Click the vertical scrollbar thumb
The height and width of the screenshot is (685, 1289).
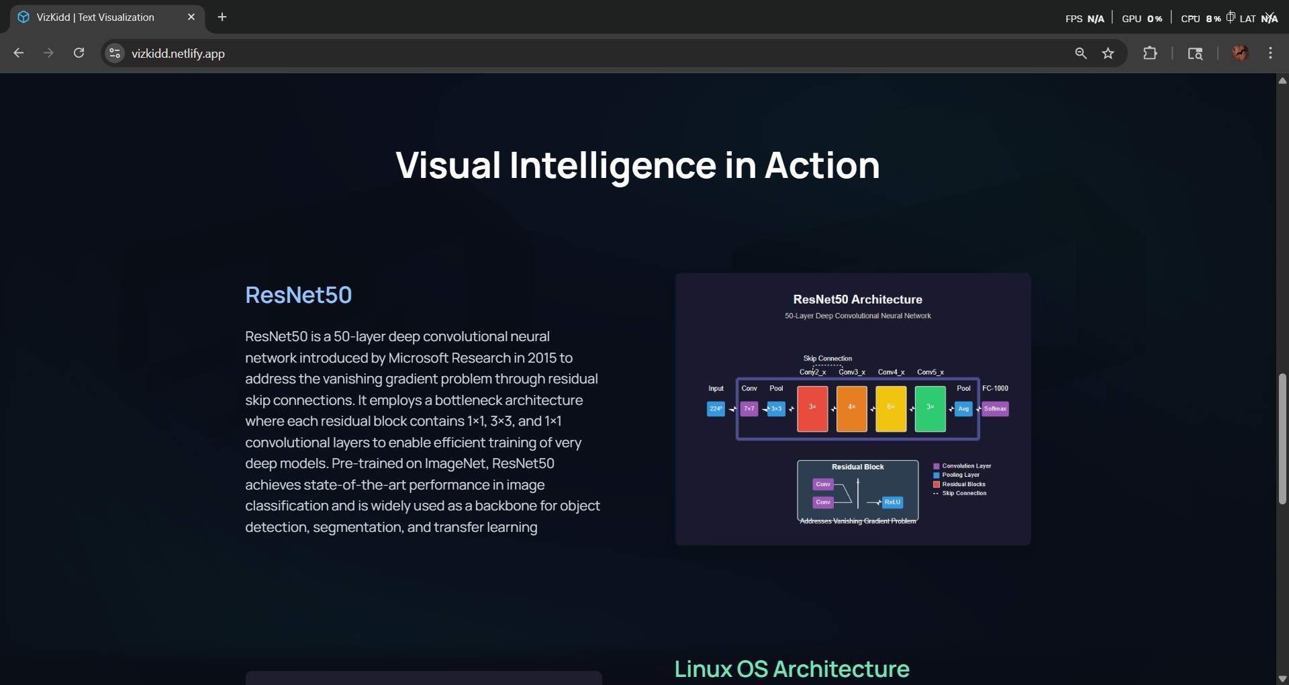[1282, 439]
